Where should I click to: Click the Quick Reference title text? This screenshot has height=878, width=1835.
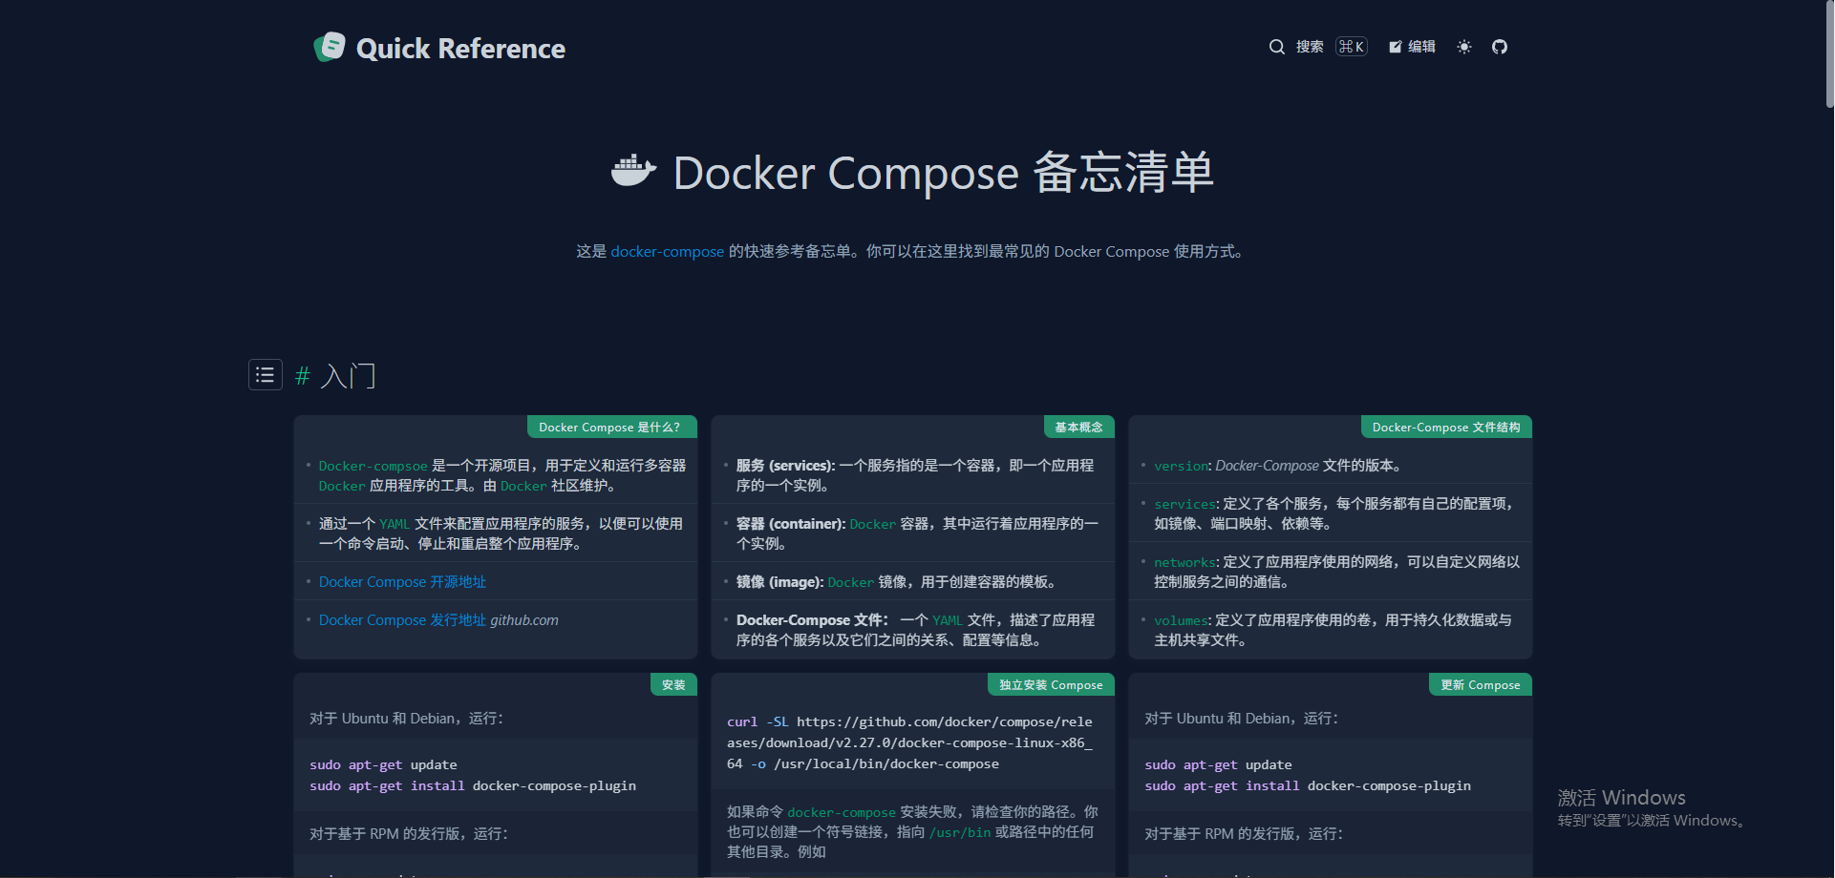click(x=460, y=49)
